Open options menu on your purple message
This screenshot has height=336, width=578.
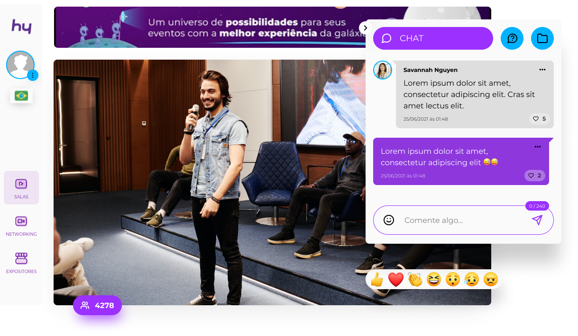click(538, 147)
